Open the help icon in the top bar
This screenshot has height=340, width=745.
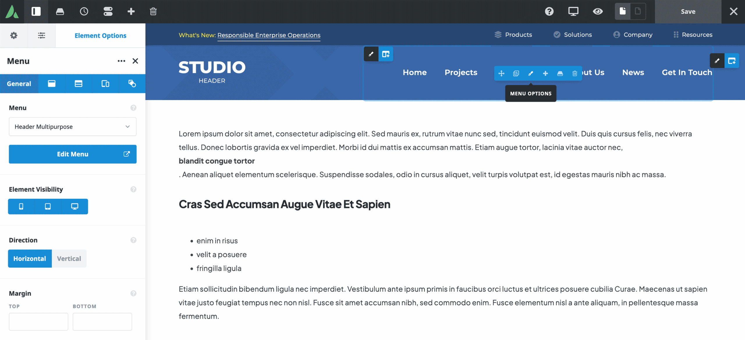pos(549,12)
